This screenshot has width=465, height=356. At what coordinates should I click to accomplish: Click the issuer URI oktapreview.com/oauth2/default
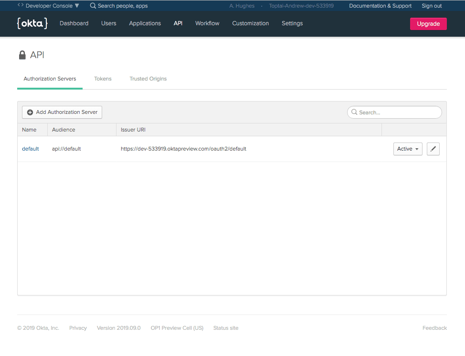point(183,149)
